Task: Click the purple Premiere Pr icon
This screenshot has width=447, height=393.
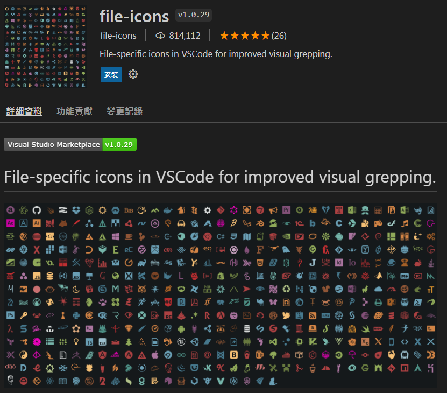Action: (x=286, y=210)
